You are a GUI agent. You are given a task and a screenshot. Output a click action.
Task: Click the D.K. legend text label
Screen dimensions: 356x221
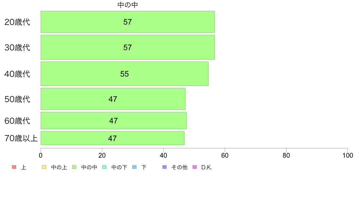click(x=206, y=168)
